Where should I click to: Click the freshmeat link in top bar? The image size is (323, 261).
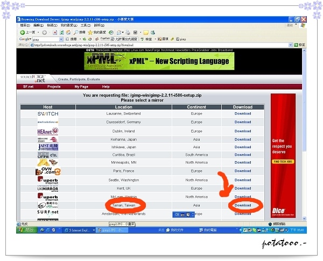click(167, 50)
